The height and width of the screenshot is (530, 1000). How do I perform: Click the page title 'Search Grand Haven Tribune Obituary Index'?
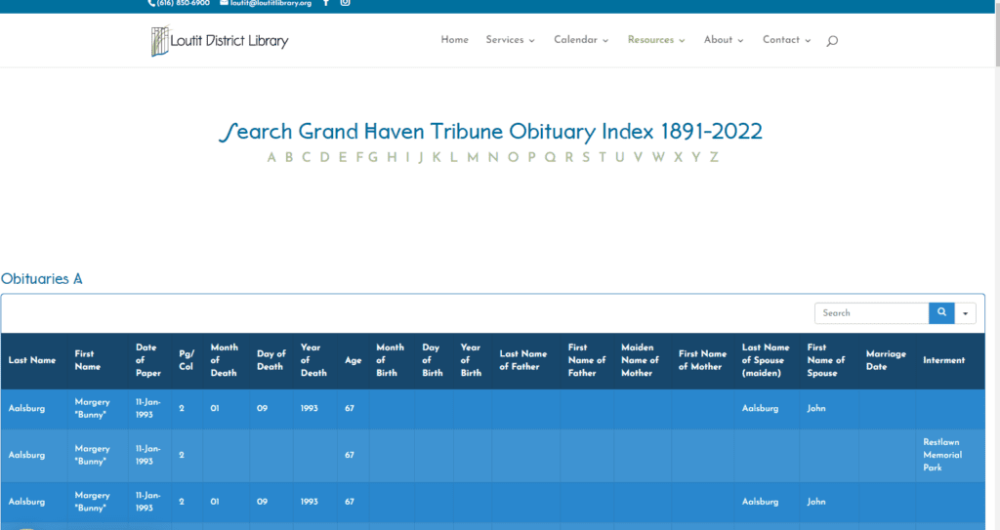[490, 132]
